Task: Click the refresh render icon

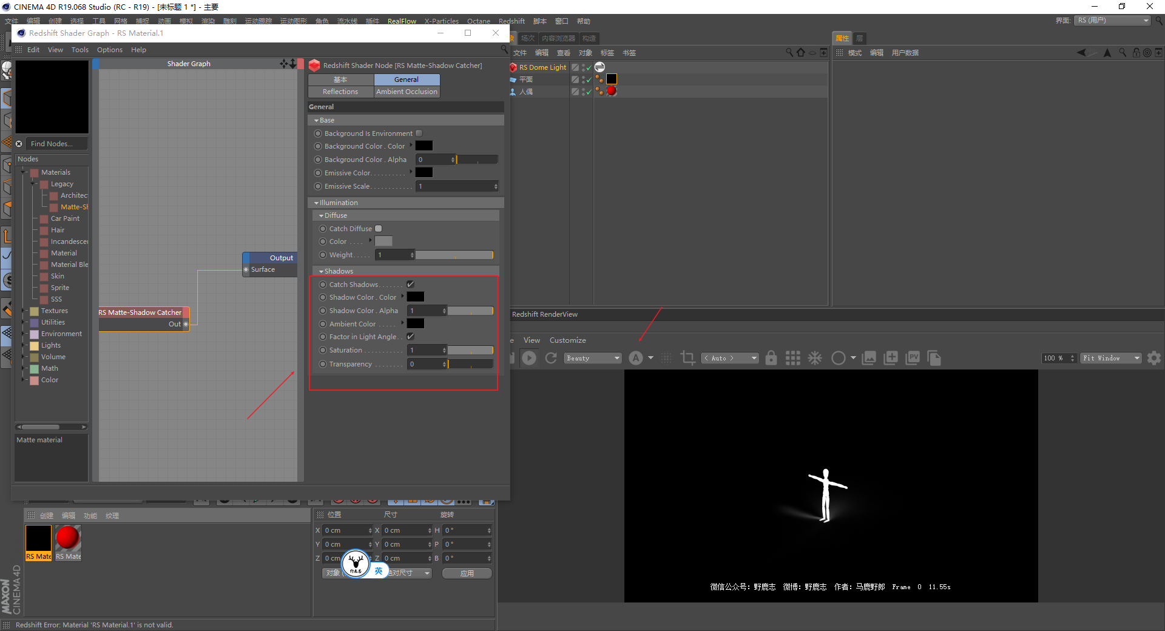Action: [551, 358]
